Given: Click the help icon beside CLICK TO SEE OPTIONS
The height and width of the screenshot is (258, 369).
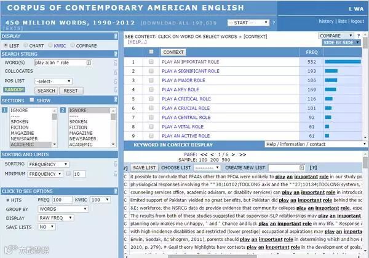Looking at the screenshot, I should [x=116, y=191].
